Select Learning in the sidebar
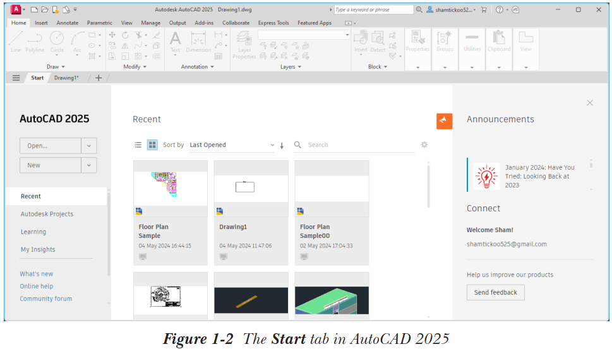Screen dimensions: 612x349 pos(33,232)
